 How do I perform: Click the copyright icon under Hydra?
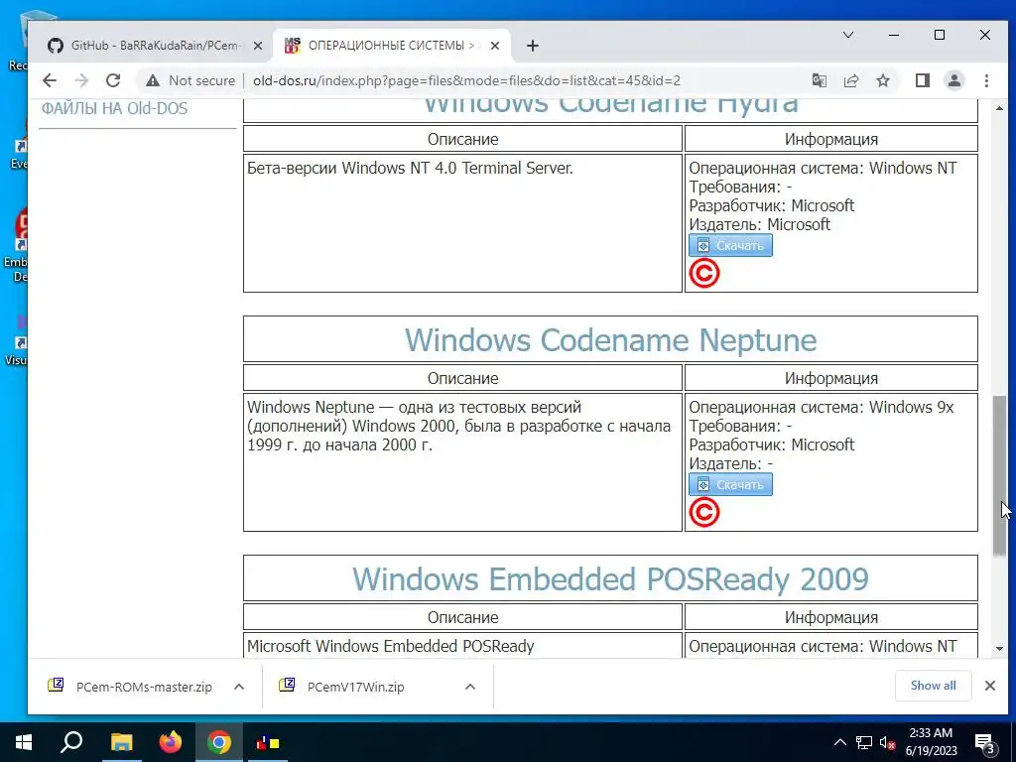point(704,274)
